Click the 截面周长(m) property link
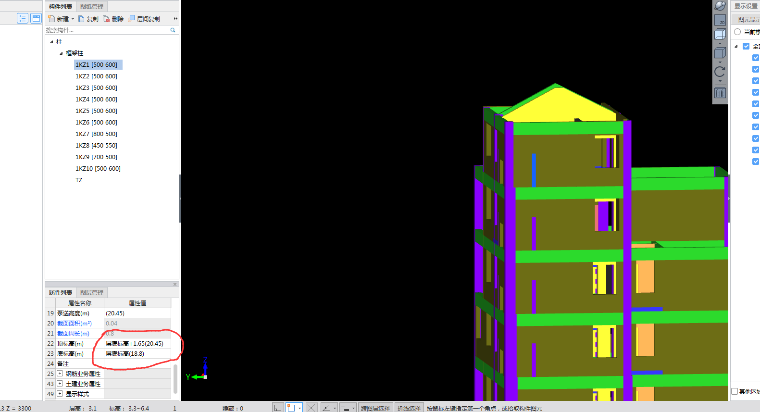 click(73, 333)
